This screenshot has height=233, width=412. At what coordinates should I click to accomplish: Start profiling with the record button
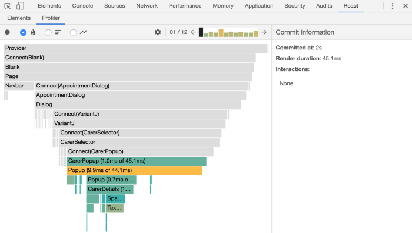click(7, 32)
